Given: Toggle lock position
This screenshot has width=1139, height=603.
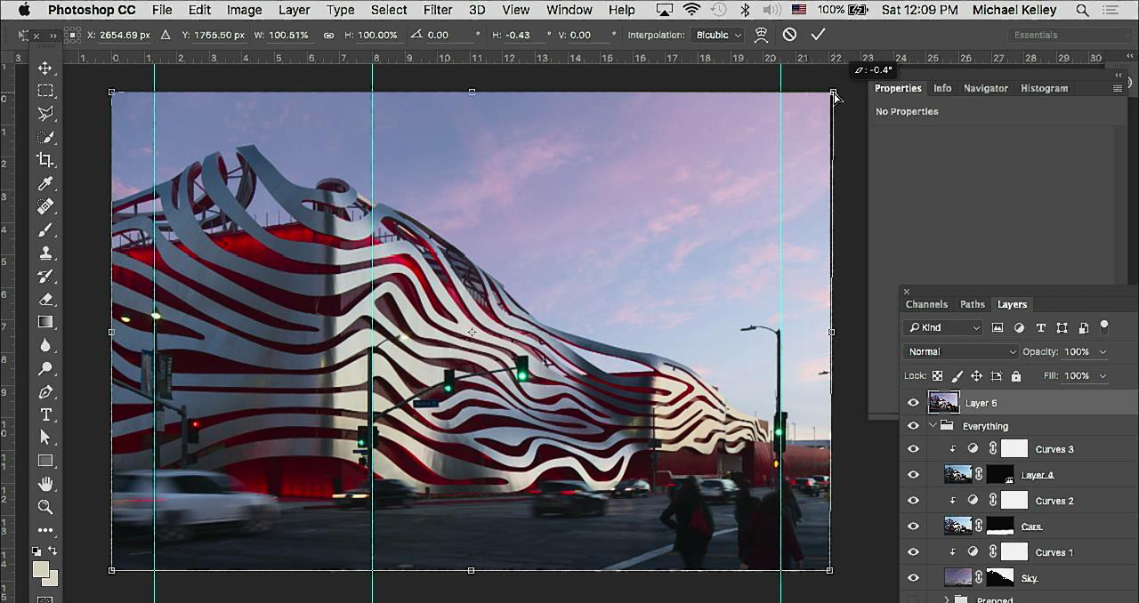Looking at the screenshot, I should coord(976,376).
